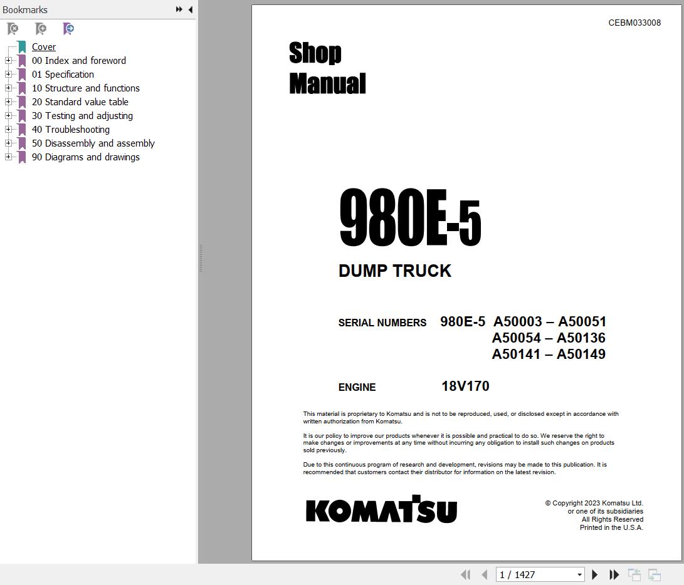
Task: Expand all bookmarks with double-arrow icon
Action: click(179, 9)
